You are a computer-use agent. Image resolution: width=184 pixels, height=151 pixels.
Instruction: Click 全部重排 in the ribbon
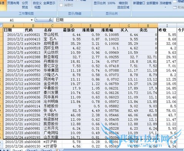pos(152,3)
